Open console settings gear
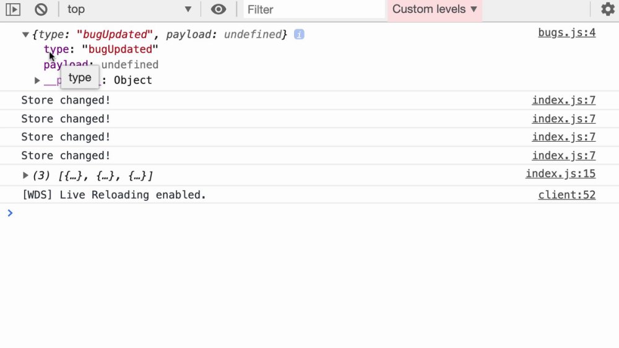The image size is (619, 348). coord(608,9)
